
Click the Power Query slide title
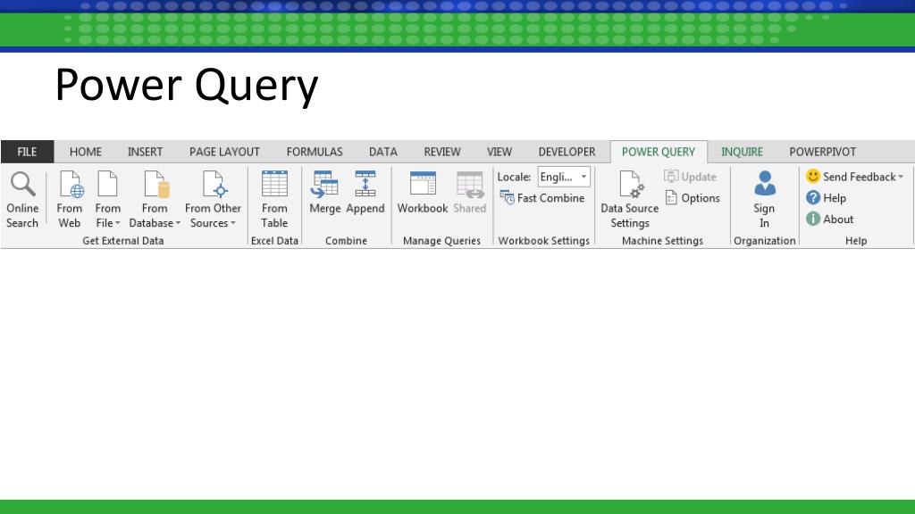pyautogui.click(x=187, y=86)
